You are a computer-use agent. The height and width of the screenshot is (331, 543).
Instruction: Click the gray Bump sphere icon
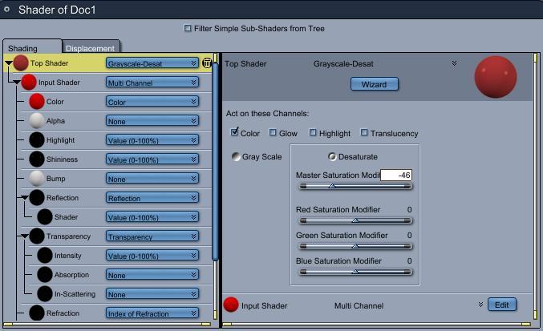click(36, 178)
